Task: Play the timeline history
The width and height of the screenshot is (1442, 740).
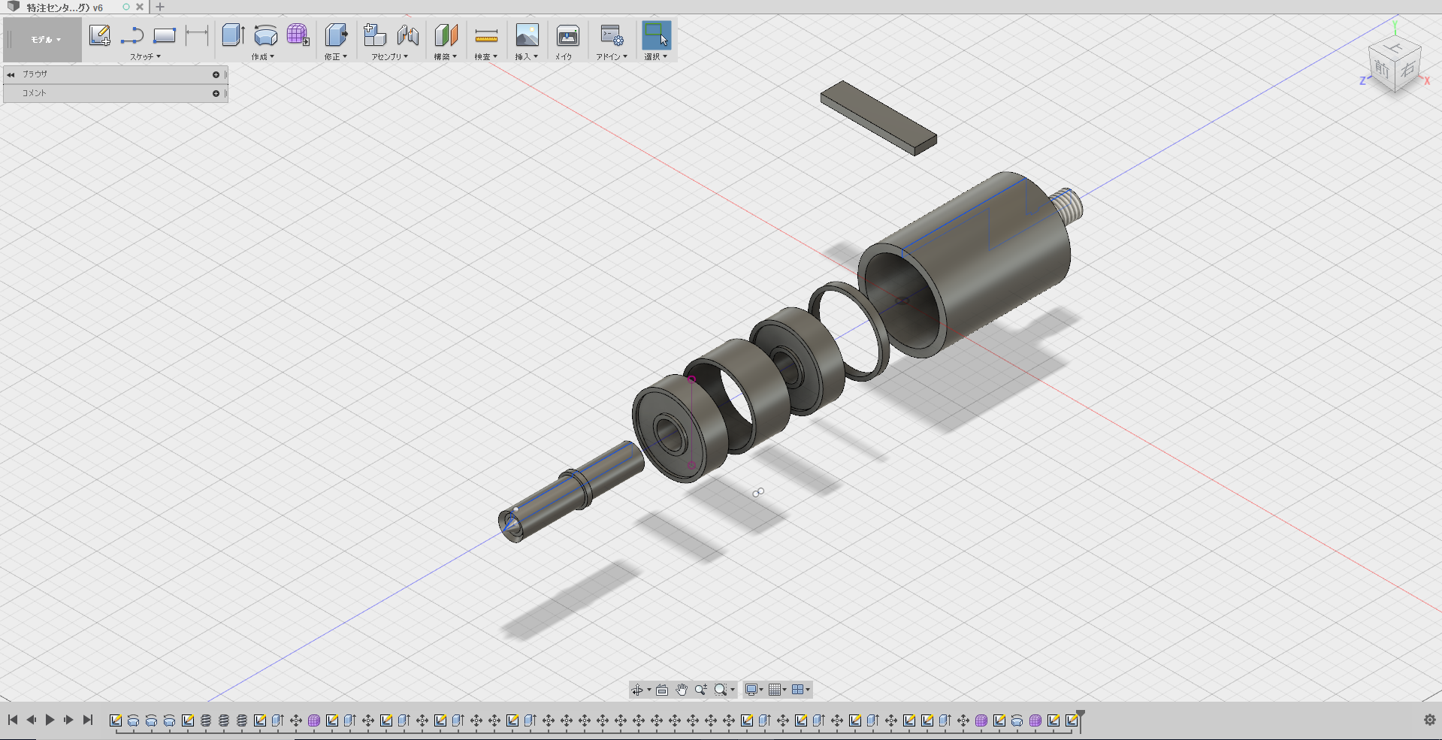Action: (50, 720)
